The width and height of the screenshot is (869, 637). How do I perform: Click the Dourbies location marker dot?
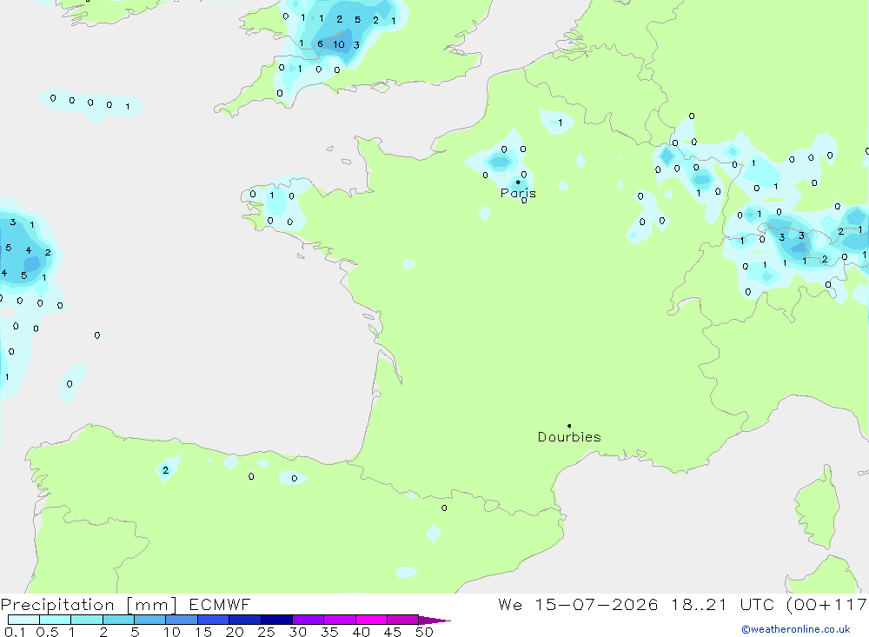point(569,426)
